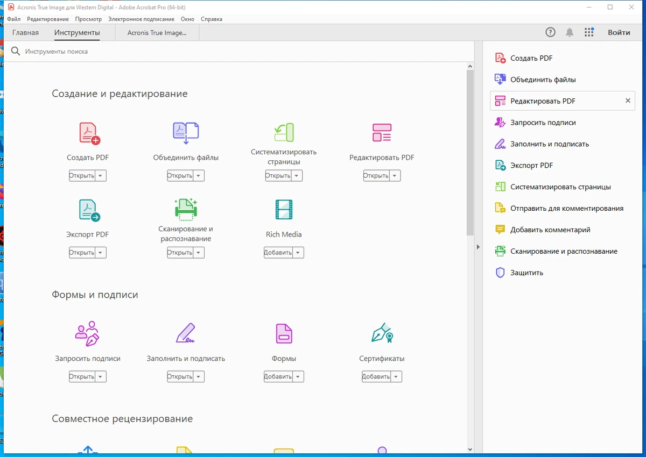Open the Справка menu
Viewport: 646px width, 457px height.
pos(212,19)
